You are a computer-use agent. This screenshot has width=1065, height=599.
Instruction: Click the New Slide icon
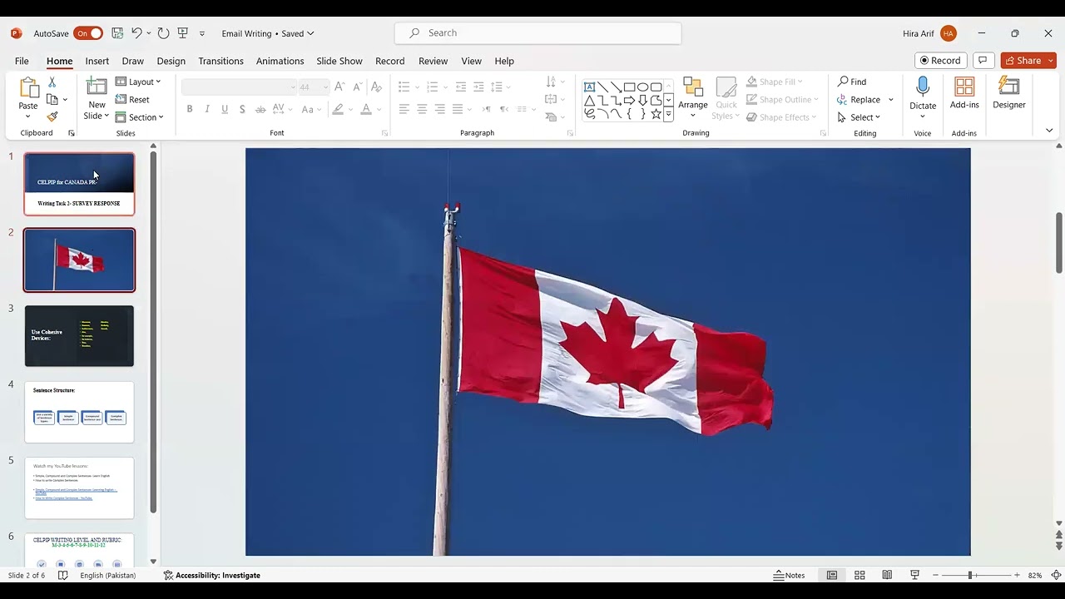pyautogui.click(x=97, y=87)
